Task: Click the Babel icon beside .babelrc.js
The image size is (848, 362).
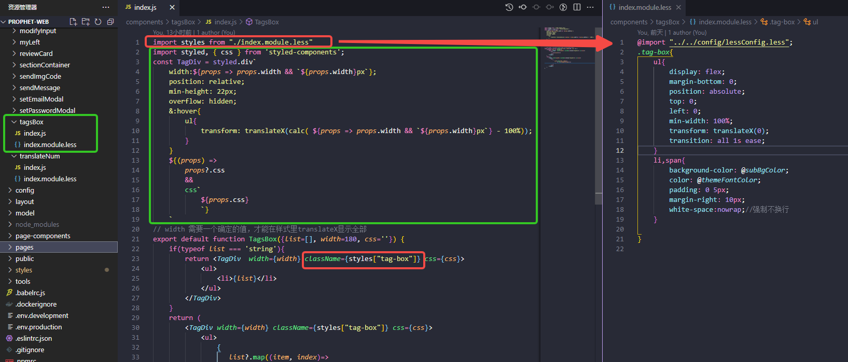Action: tap(9, 293)
